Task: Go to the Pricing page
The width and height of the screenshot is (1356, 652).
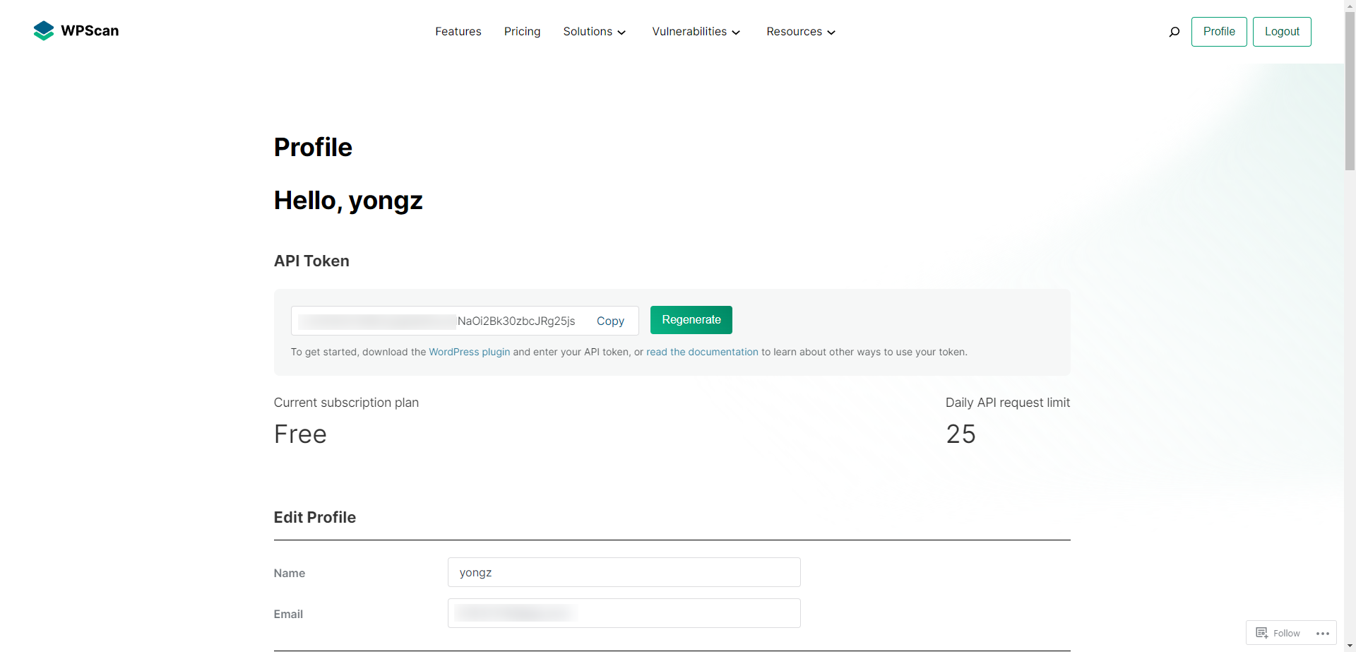Action: (522, 32)
